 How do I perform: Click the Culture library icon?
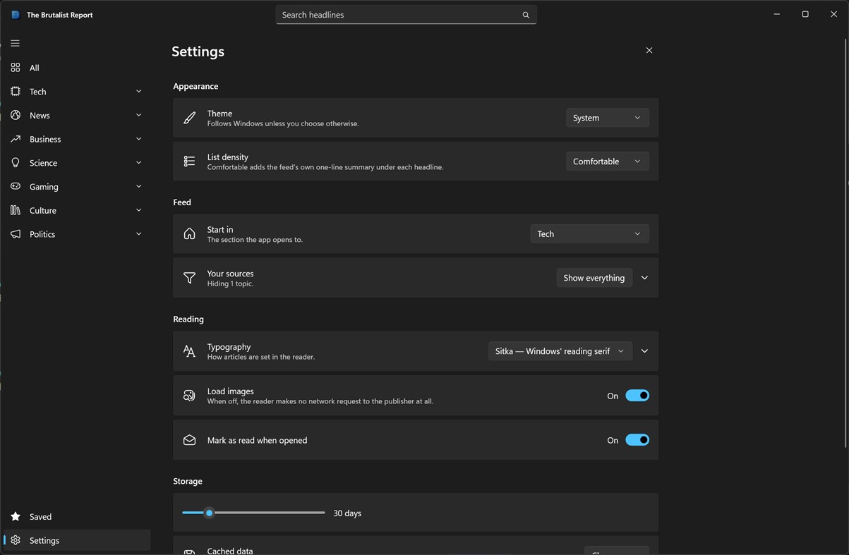(16, 210)
